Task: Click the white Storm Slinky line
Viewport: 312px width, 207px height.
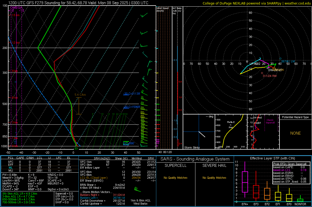Action: point(202,134)
